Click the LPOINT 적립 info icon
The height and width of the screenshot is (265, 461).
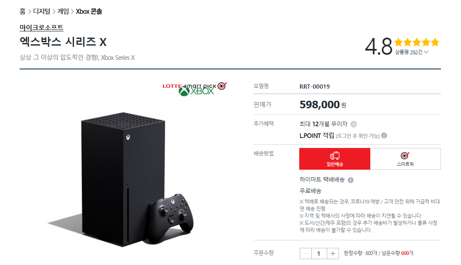[384, 135]
